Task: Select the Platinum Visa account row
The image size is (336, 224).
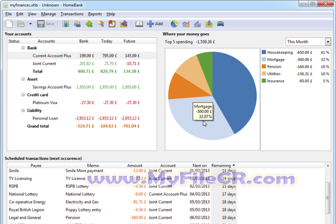Action: pos(82,103)
